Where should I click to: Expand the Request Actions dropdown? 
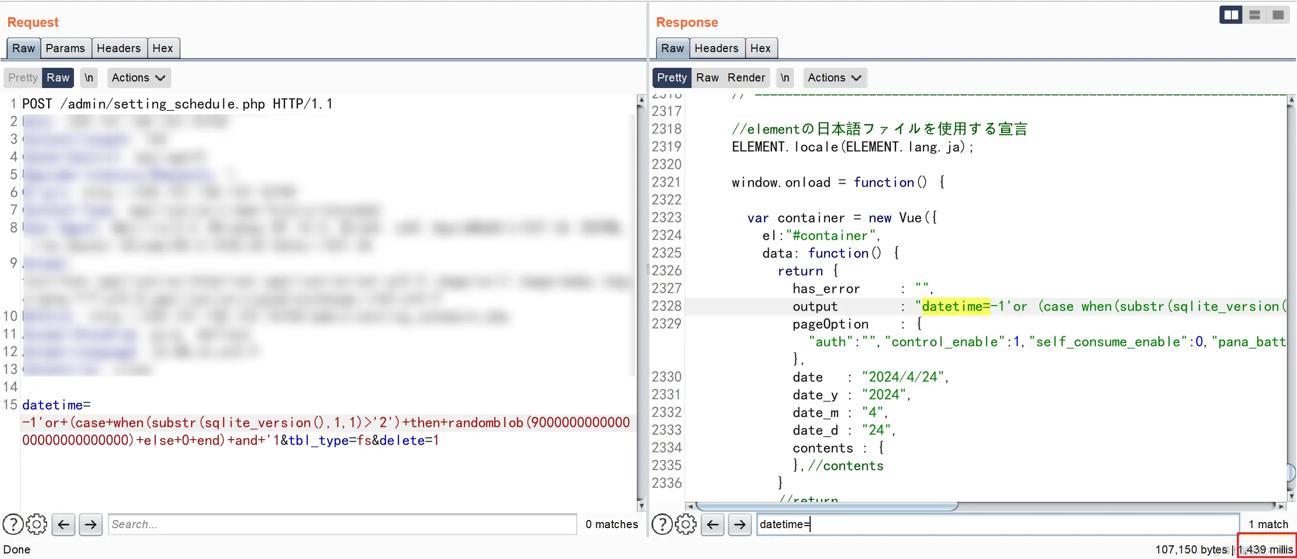(138, 77)
